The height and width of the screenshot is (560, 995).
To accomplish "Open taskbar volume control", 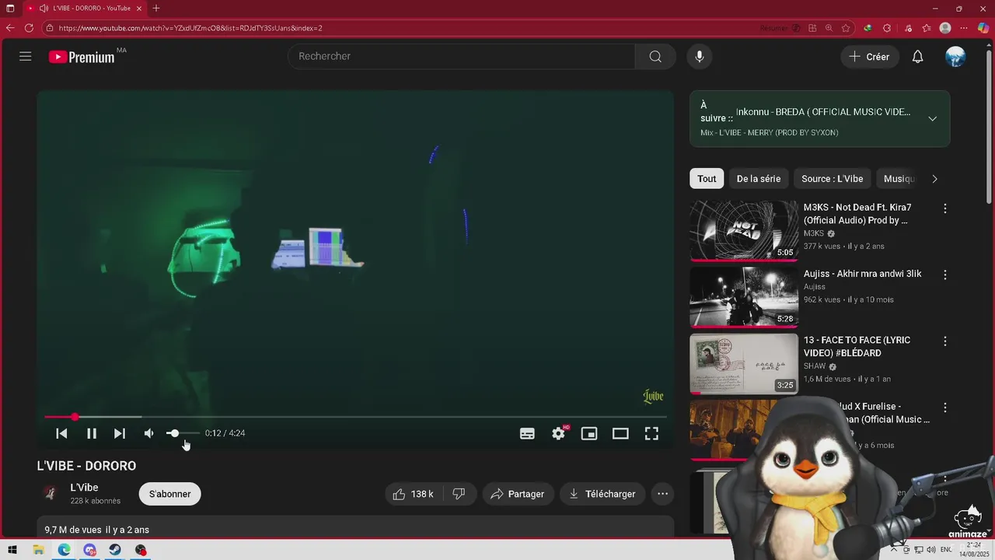I will [x=931, y=550].
